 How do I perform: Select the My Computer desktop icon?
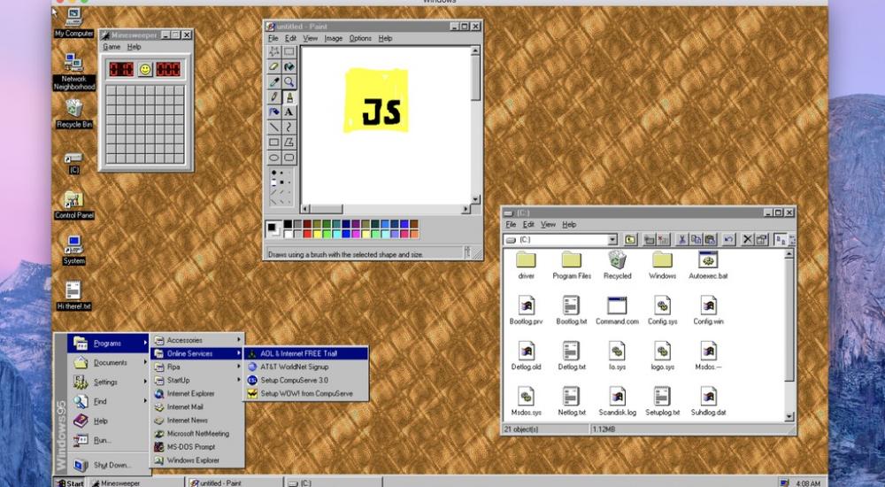tap(74, 22)
